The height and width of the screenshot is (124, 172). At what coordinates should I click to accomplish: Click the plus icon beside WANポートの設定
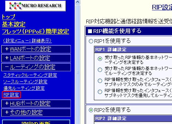coord(7,49)
